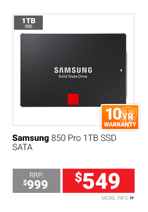The image size is (148, 212).
Task: Click the Samsung logo on the drive
Action: point(73,70)
